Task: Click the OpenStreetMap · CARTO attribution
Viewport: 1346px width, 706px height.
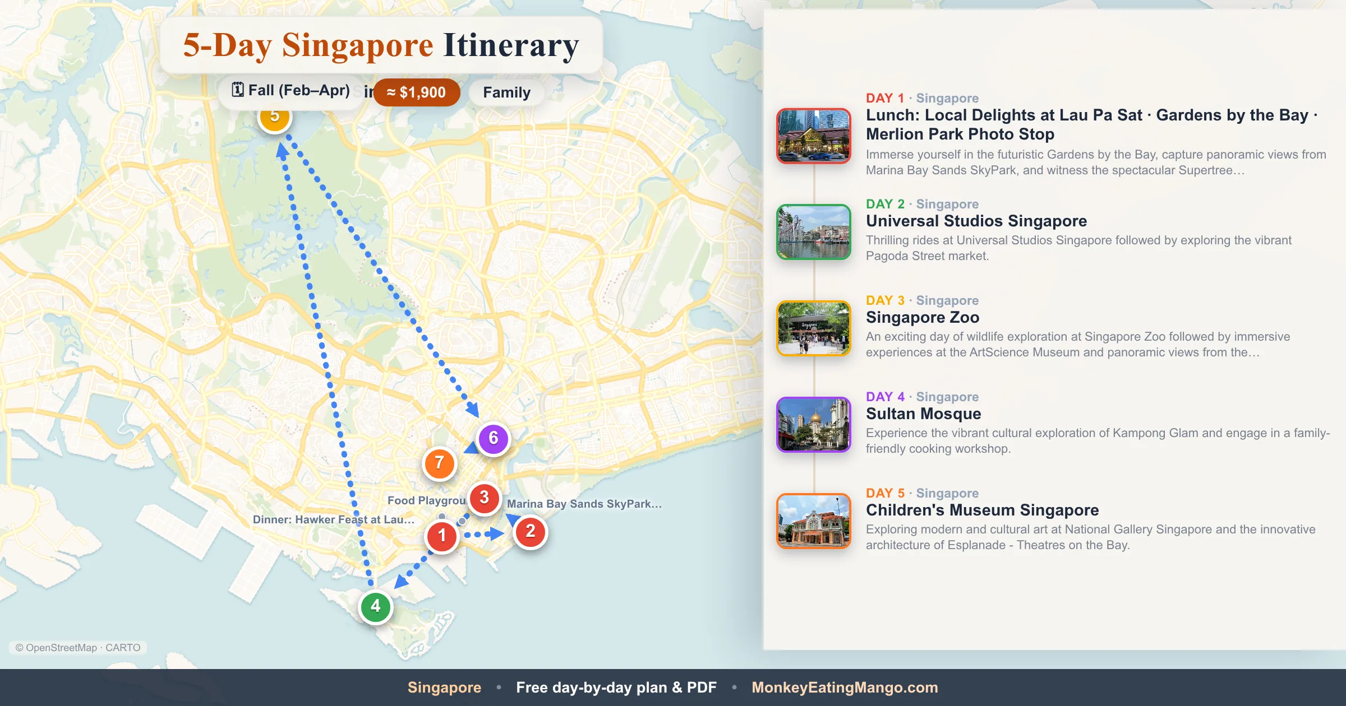Action: [78, 648]
